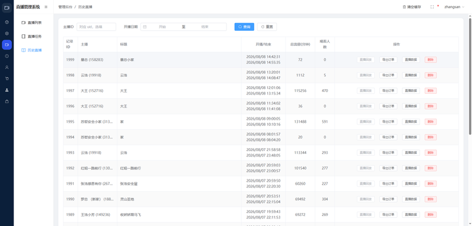Open the zhangsan user dropdown
This screenshot has height=226, width=472.
point(454,7)
